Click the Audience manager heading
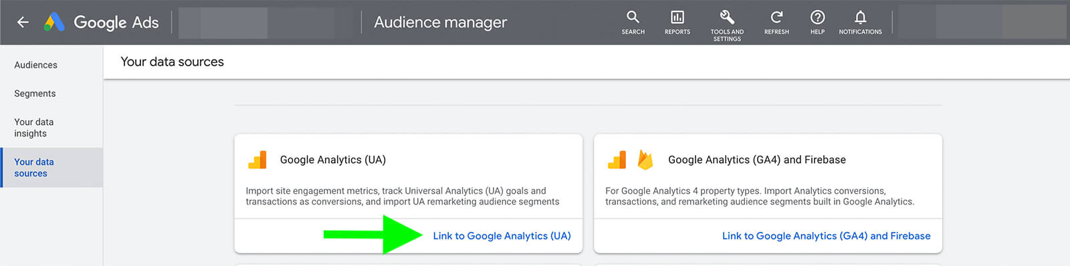Image resolution: width=1070 pixels, height=266 pixels. coord(440,22)
